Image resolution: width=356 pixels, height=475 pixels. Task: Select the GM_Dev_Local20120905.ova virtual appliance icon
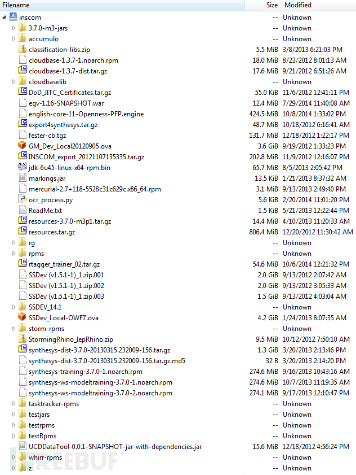pyautogui.click(x=22, y=145)
